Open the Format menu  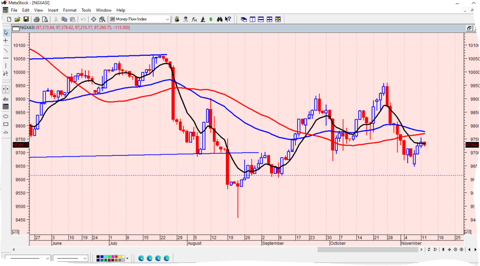tap(70, 10)
